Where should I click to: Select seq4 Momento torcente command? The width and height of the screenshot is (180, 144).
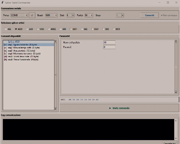[29, 53]
